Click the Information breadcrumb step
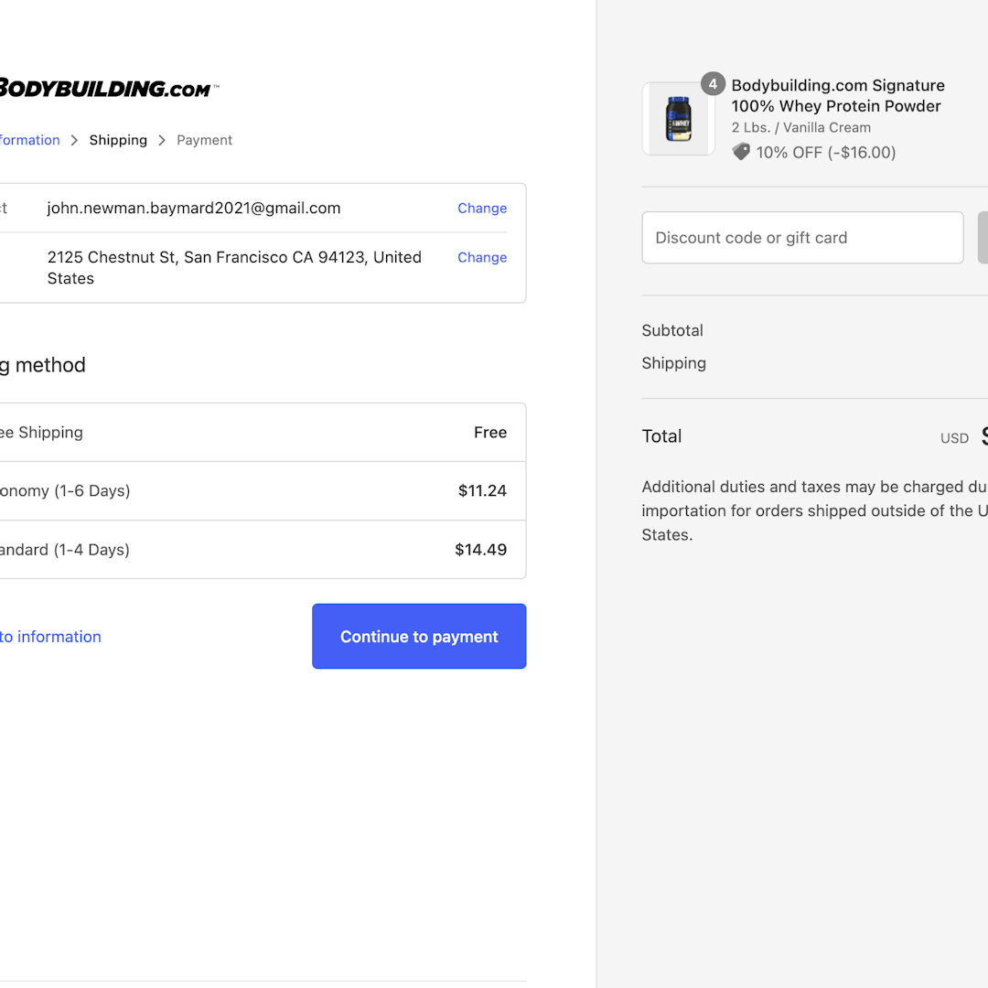988x988 pixels. (x=29, y=140)
